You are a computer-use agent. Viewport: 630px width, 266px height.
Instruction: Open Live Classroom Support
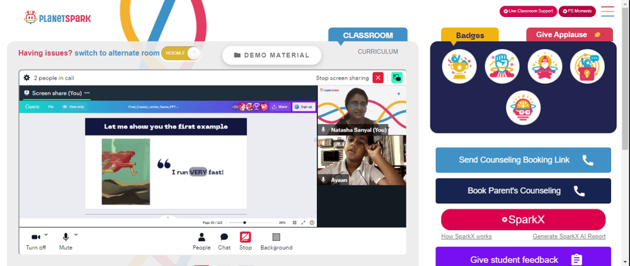click(528, 11)
